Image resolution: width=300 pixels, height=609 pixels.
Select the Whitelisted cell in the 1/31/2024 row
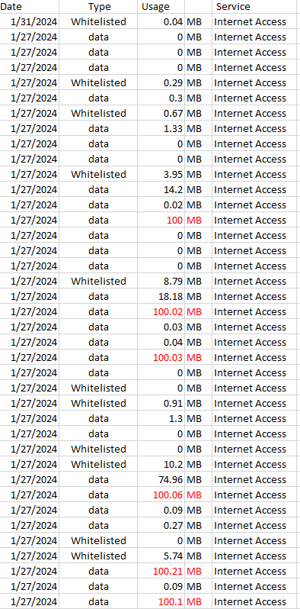pos(98,21)
